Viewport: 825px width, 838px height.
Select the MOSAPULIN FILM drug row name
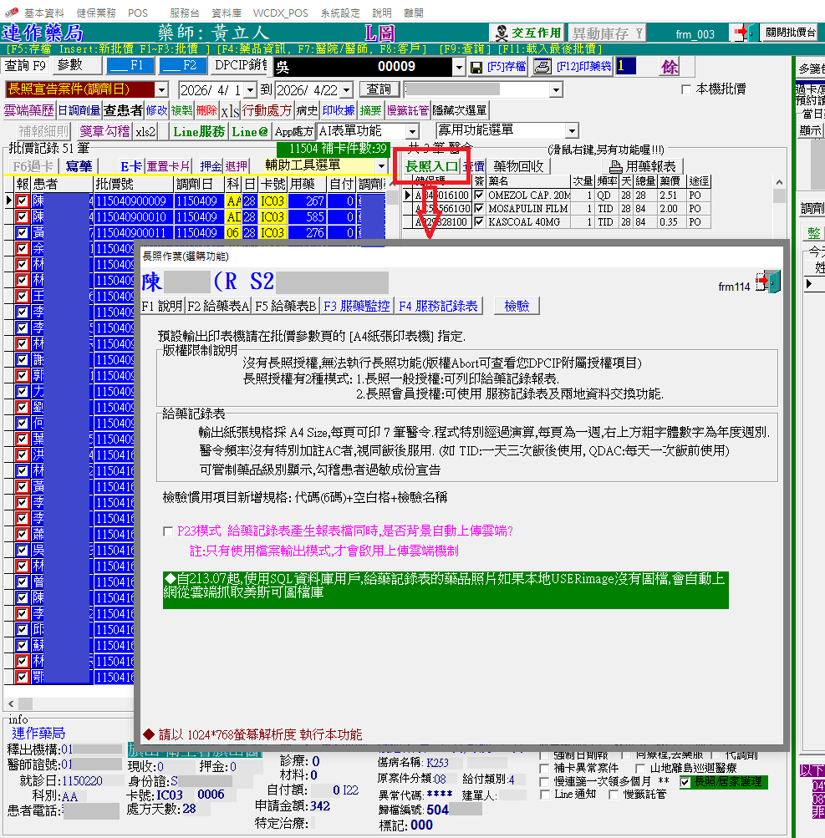tap(527, 208)
